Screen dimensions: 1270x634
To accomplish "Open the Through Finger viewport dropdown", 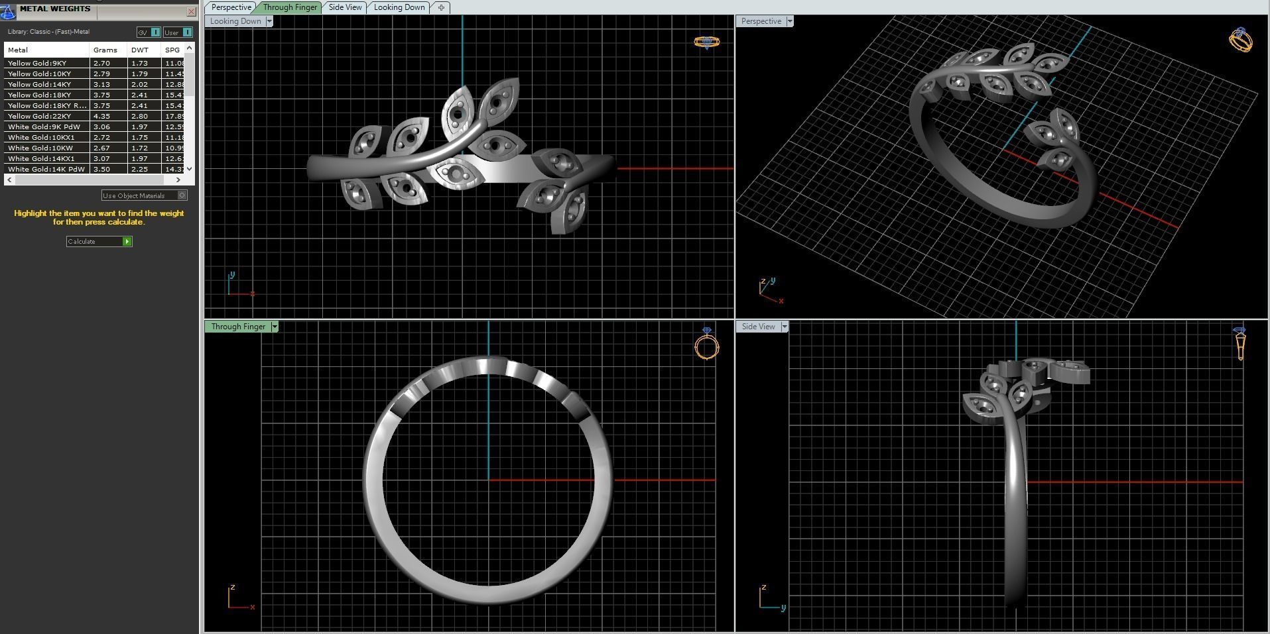I will click(x=275, y=327).
